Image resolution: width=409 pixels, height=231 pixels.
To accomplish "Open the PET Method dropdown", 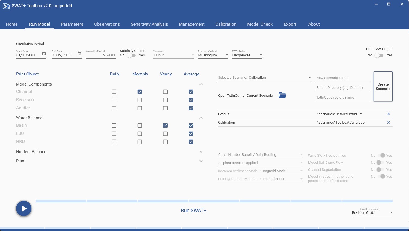I will 247,55.
